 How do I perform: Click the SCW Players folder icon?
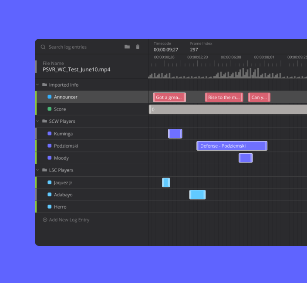[x=44, y=121]
